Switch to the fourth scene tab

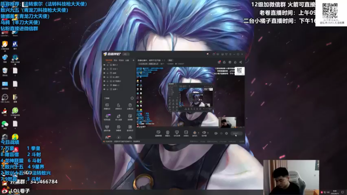(x=127, y=60)
